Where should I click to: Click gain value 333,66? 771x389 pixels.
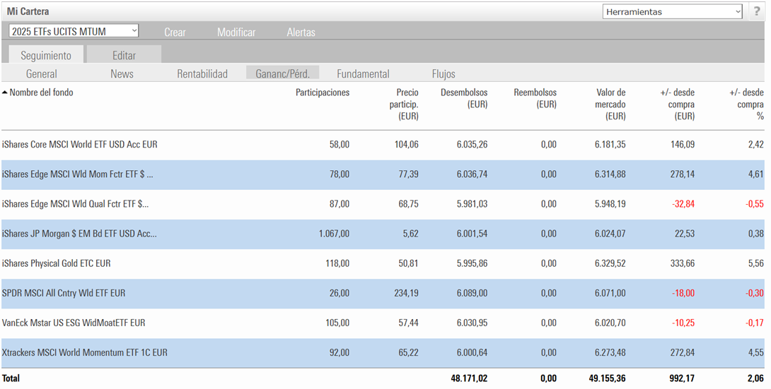pos(683,263)
